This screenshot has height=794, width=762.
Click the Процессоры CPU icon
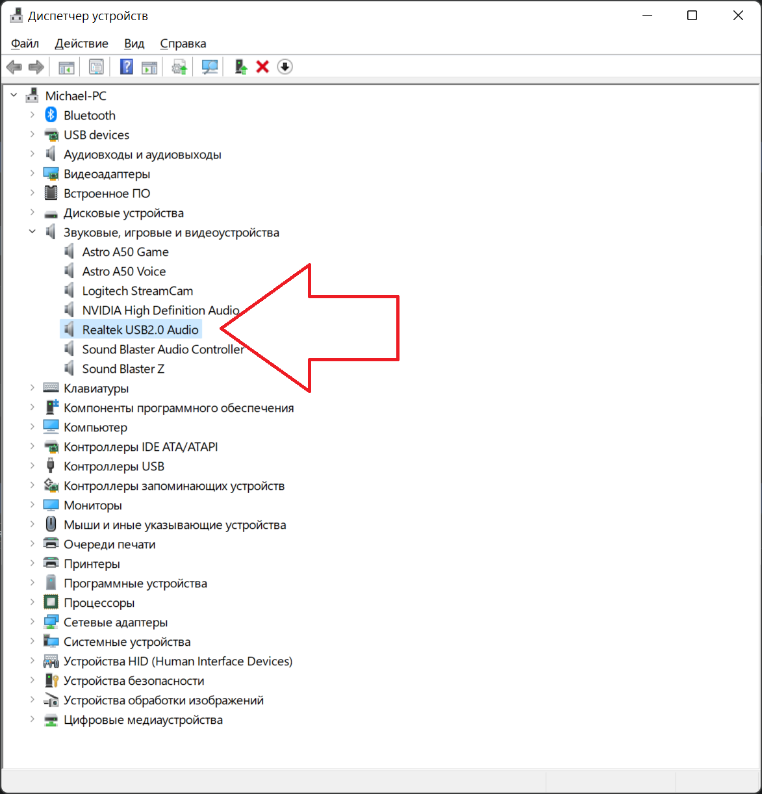pyautogui.click(x=51, y=602)
